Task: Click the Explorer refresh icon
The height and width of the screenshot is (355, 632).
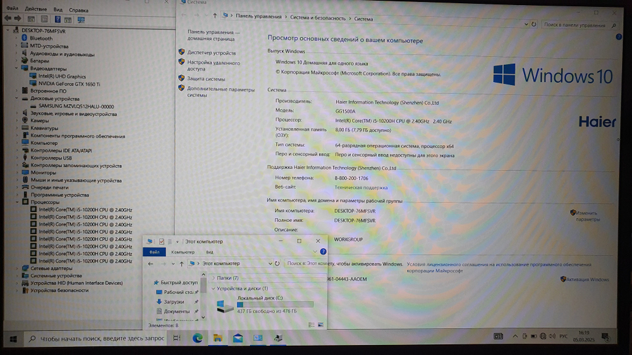Action: coord(277,264)
